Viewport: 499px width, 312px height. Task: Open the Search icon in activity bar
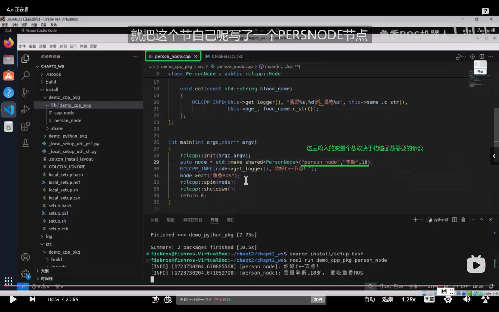(x=25, y=76)
